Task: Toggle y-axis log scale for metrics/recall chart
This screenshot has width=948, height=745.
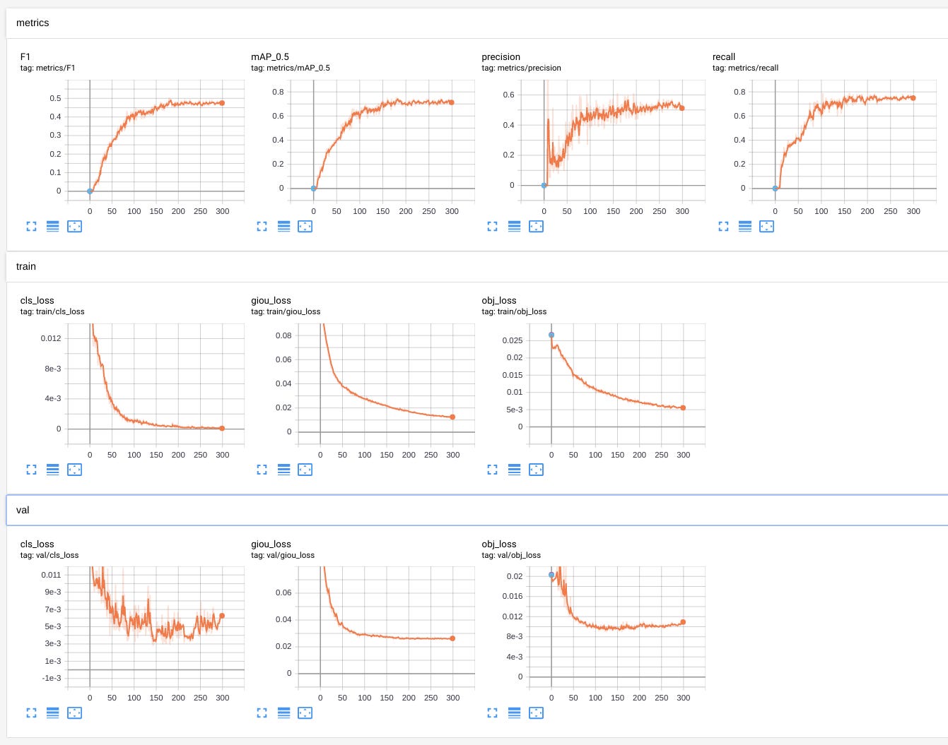Action: pyautogui.click(x=745, y=227)
